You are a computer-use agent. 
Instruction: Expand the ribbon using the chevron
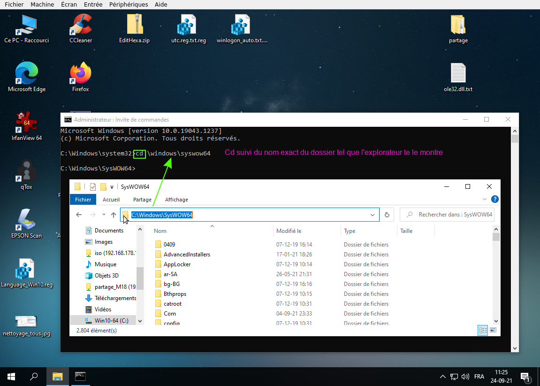(486, 200)
